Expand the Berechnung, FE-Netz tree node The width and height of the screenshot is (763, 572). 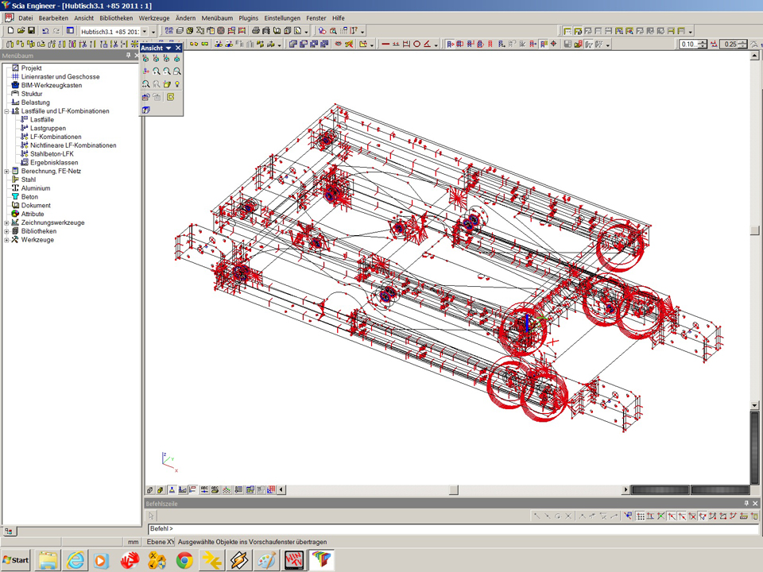[6, 171]
